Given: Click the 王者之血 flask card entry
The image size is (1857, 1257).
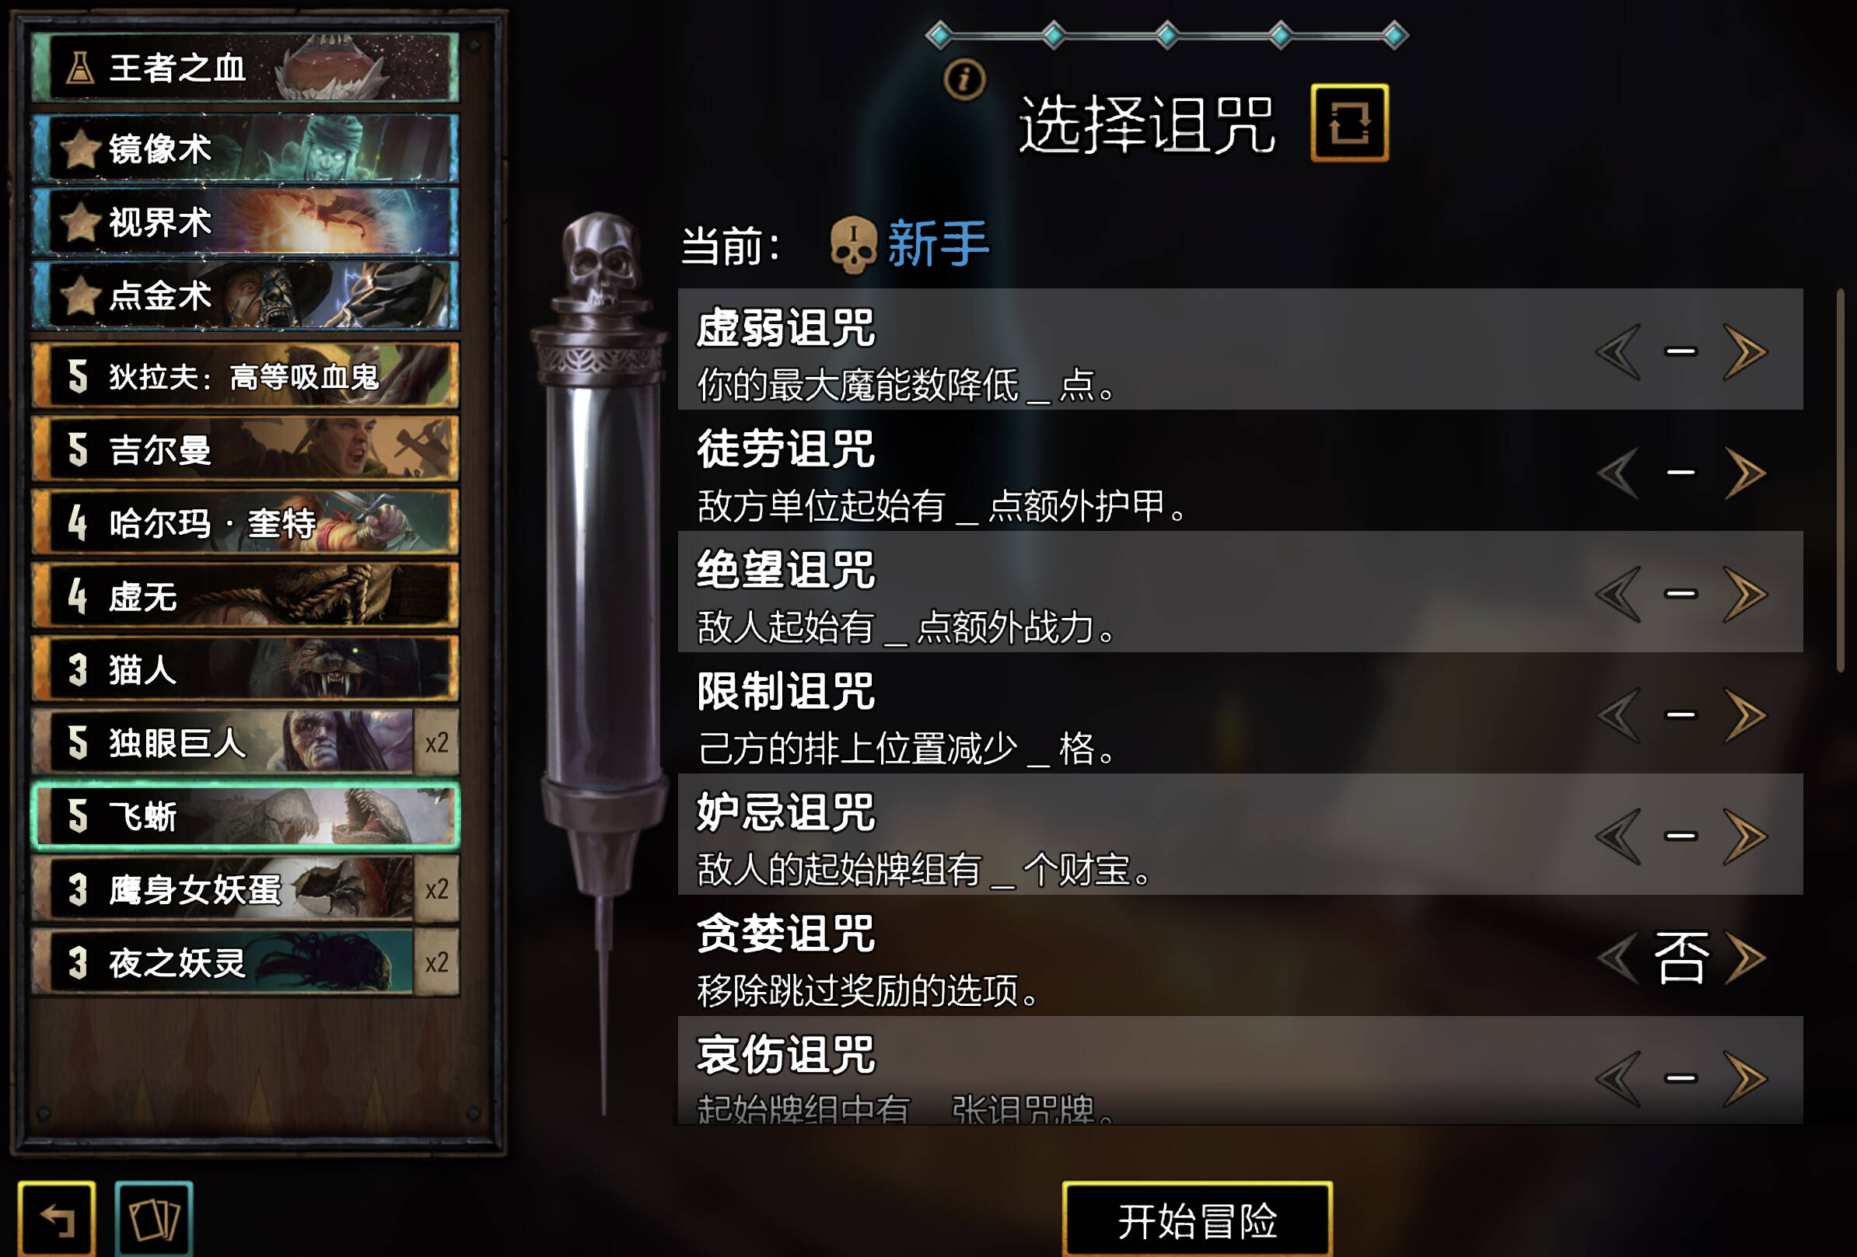Looking at the screenshot, I should (245, 67).
